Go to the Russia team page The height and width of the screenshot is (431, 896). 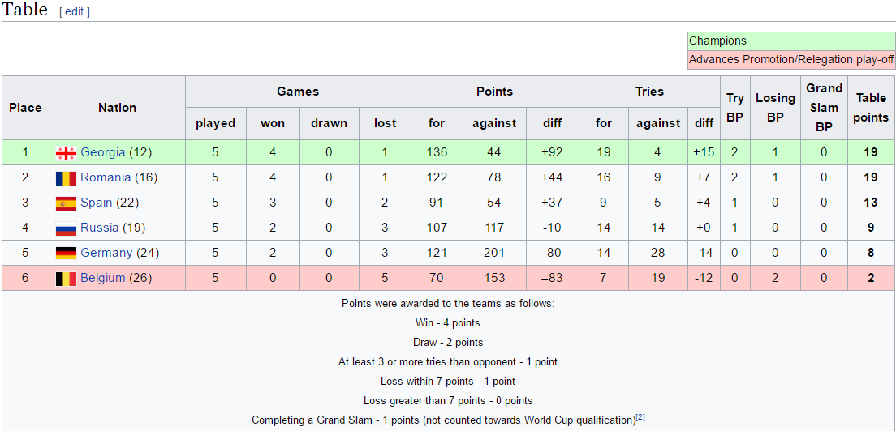click(100, 228)
